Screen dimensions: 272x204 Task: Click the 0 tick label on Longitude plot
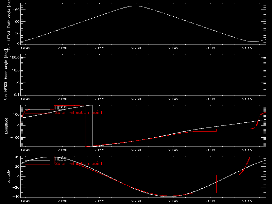[x=18, y=126]
